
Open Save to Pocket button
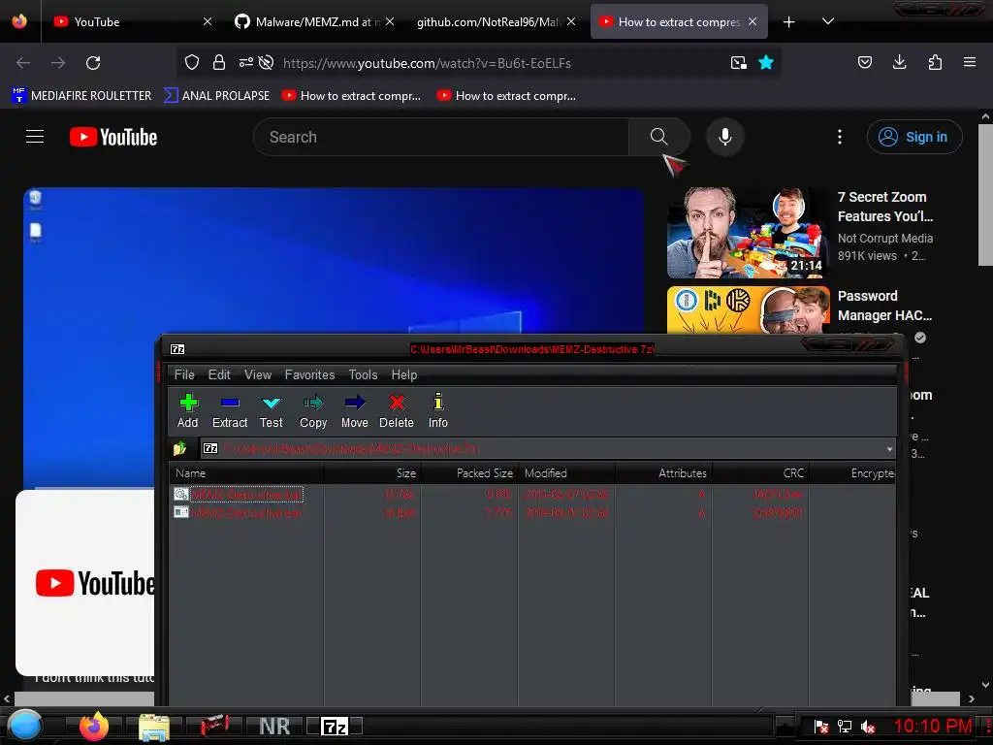864,62
